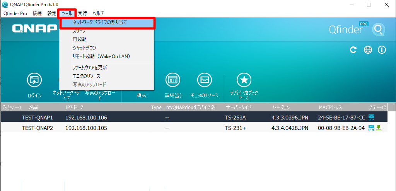Choose シャットダウン (Shutdown) from the menu
Viewport: 396px width, 191px height.
tap(84, 48)
